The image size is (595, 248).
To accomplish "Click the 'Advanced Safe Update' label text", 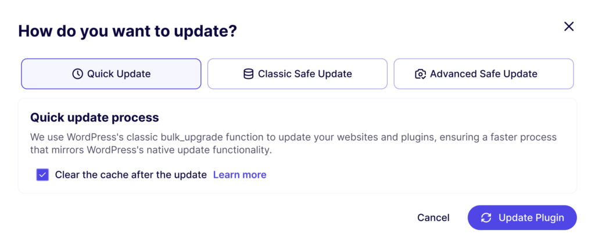I will coord(483,74).
